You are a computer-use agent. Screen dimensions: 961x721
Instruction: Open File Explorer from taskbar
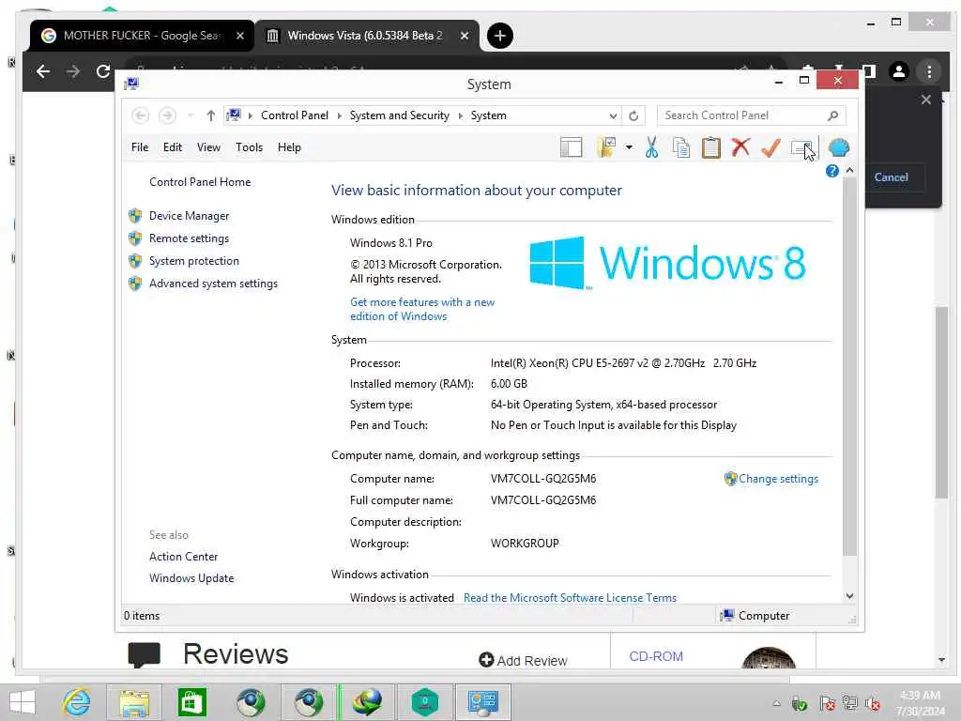pyautogui.click(x=134, y=702)
